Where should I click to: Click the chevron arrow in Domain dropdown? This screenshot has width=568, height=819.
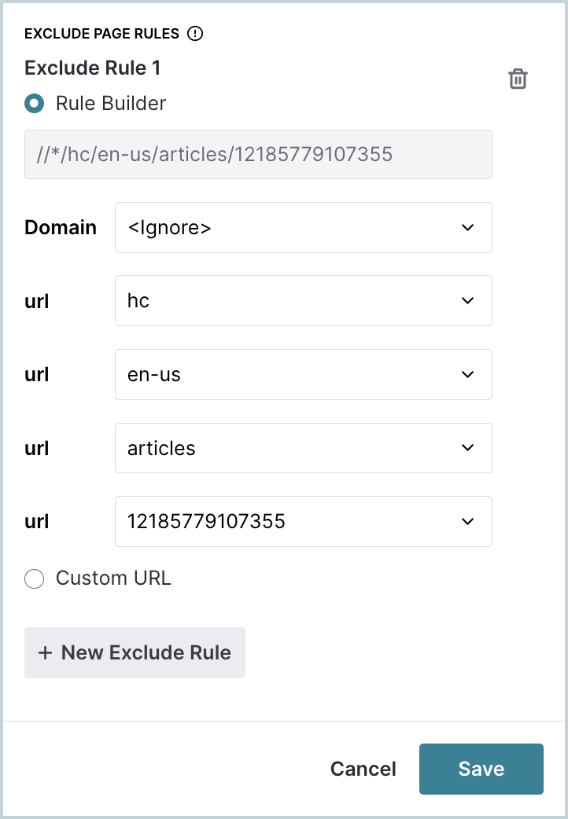pos(467,228)
